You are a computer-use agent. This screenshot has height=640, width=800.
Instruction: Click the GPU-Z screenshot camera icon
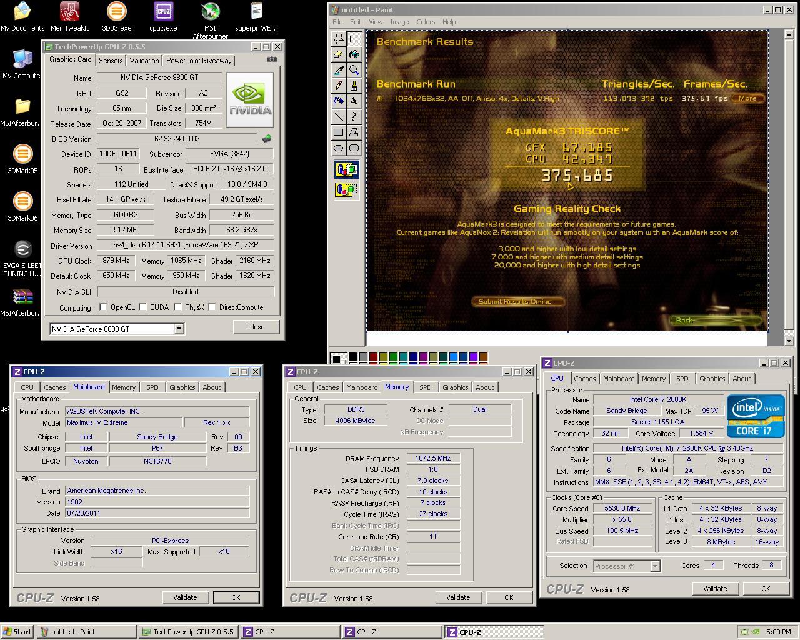pyautogui.click(x=272, y=59)
